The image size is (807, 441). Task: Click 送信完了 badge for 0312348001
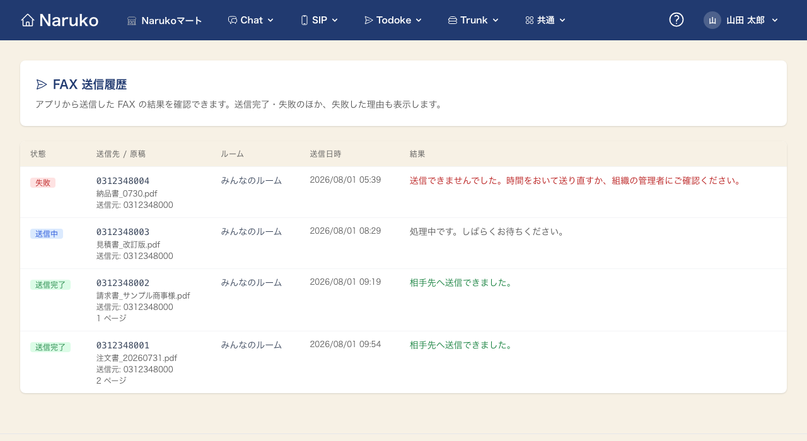click(50, 347)
